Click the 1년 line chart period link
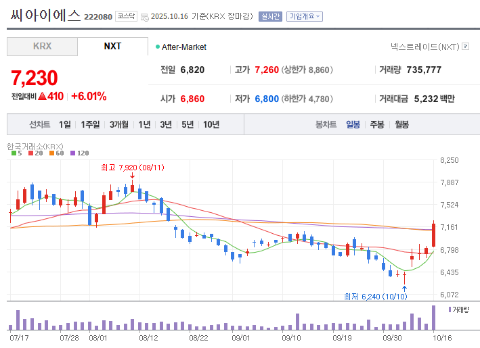This screenshot has height=348, width=480. click(144, 124)
